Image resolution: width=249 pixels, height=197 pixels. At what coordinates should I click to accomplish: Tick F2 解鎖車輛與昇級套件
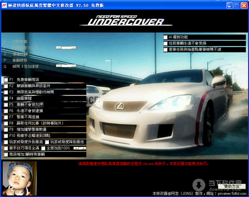(6, 86)
